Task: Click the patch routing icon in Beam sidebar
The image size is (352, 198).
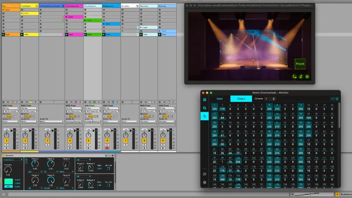Action: [205, 108]
